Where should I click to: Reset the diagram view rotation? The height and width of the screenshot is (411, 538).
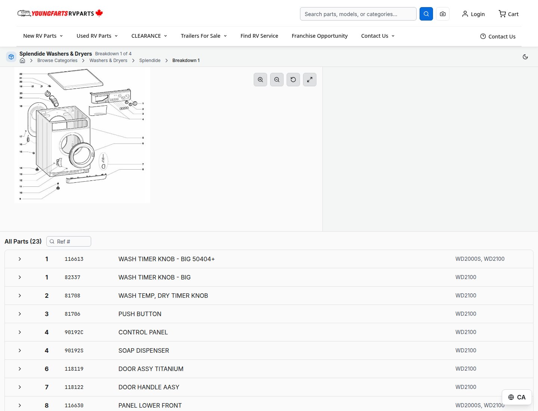tap(293, 80)
